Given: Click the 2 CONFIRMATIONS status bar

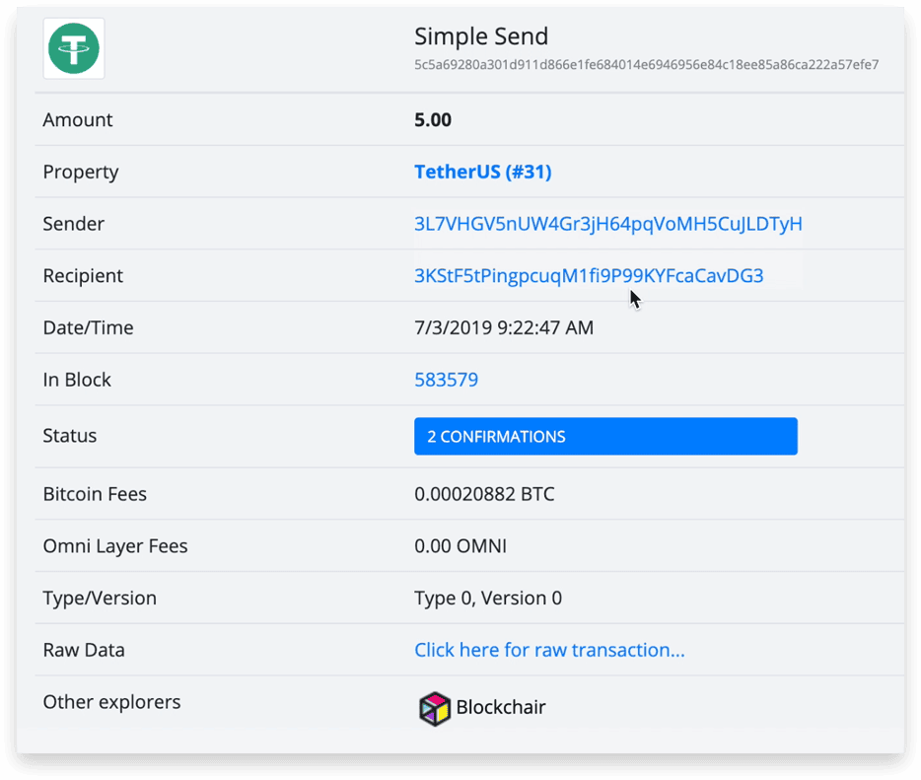Looking at the screenshot, I should click(605, 437).
